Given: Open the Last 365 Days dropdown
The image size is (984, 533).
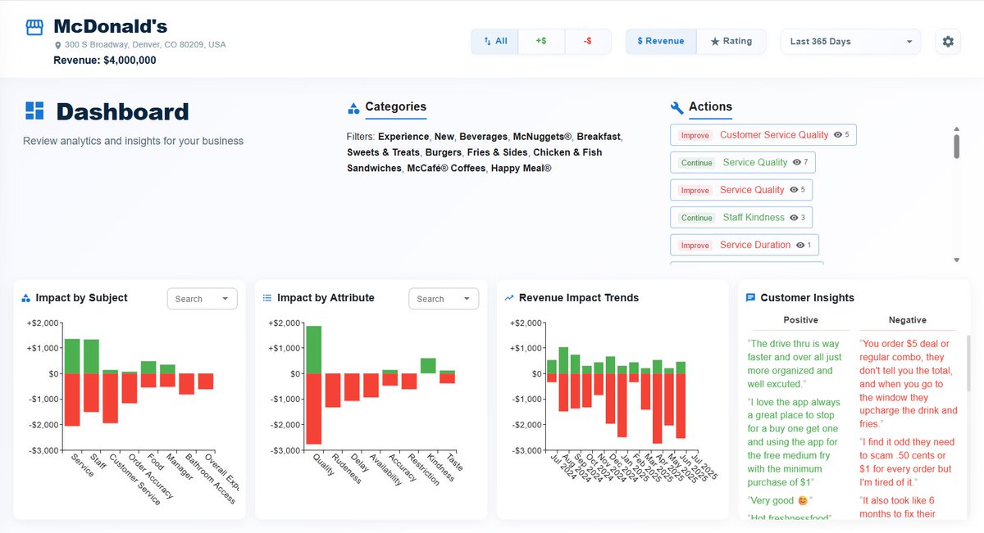Looking at the screenshot, I should 850,42.
